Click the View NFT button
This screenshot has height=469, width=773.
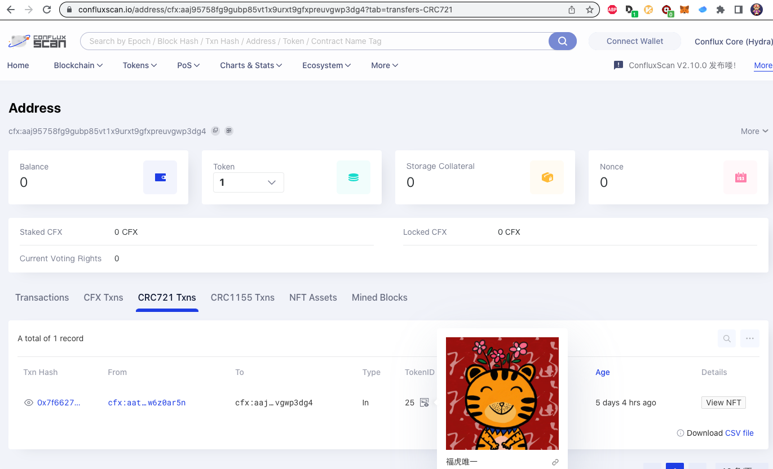723,403
